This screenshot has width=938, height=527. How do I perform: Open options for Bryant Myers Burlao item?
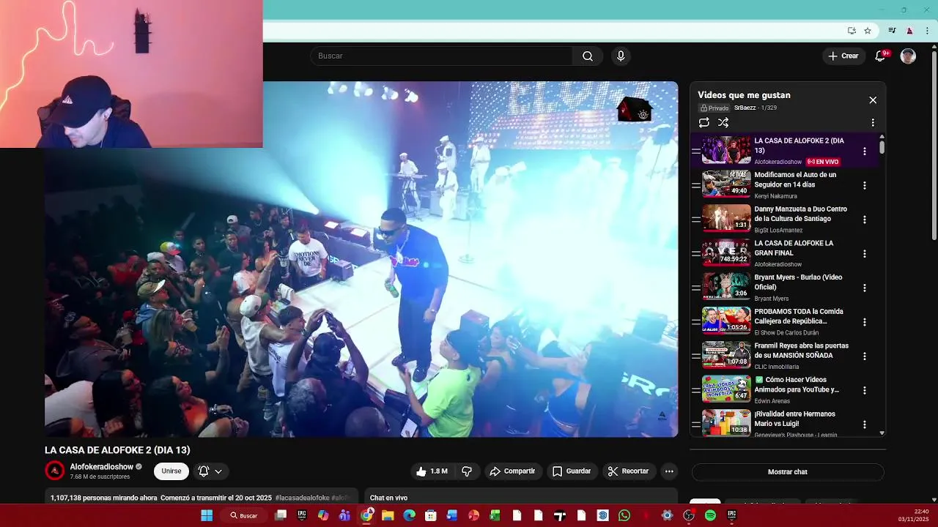pos(865,288)
